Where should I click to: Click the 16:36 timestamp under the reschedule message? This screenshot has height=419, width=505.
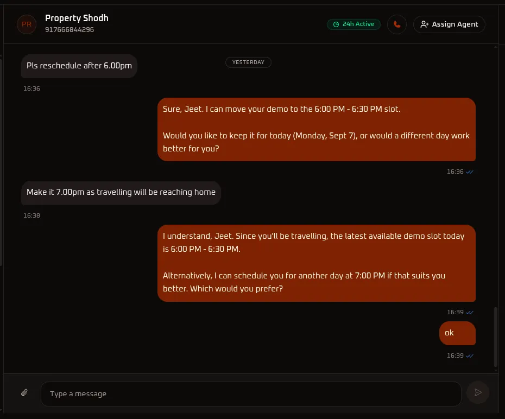[31, 88]
